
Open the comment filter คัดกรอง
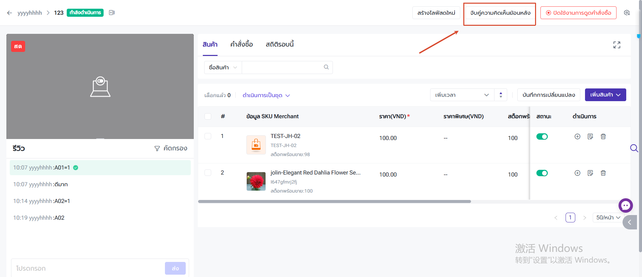171,148
